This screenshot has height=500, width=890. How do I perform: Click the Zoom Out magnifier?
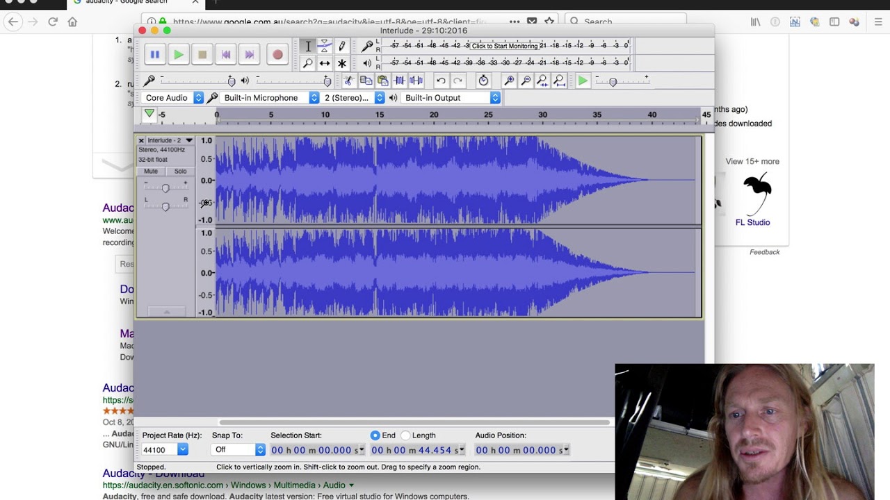pyautogui.click(x=526, y=81)
